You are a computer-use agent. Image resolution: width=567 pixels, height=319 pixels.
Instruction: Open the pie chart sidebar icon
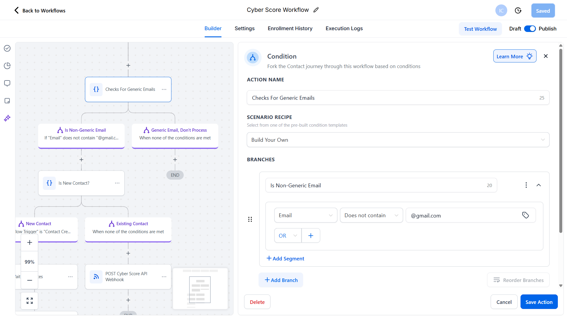(7, 66)
